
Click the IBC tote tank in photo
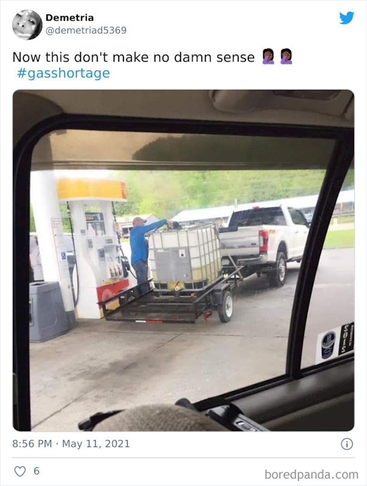pos(184,257)
